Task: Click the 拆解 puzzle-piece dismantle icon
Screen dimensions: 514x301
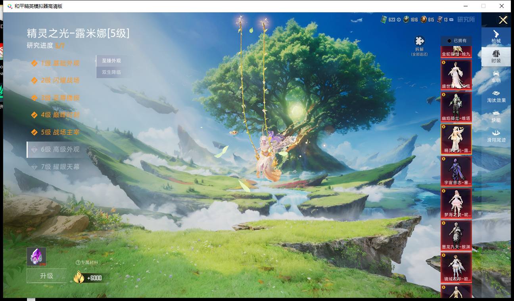Action: 419,41
